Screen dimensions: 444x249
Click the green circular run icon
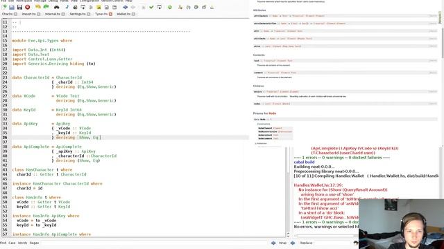click(170, 7)
